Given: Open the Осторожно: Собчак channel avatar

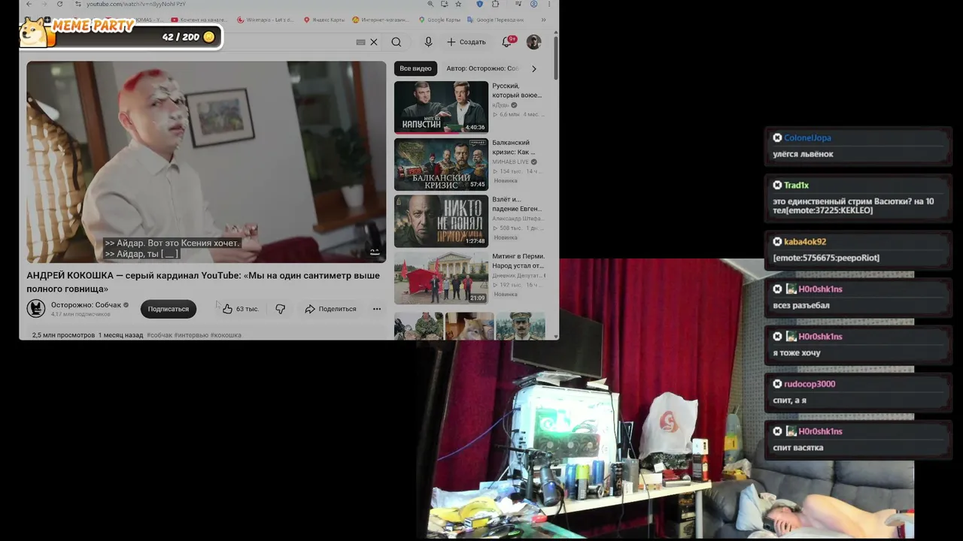Looking at the screenshot, I should (36, 308).
